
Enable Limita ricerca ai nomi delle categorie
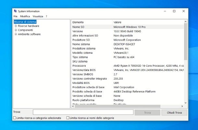(68, 118)
